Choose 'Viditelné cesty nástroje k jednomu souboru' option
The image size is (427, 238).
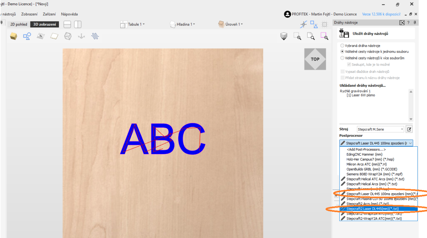tap(342, 51)
